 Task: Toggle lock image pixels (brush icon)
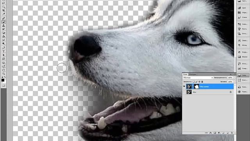click(196, 82)
